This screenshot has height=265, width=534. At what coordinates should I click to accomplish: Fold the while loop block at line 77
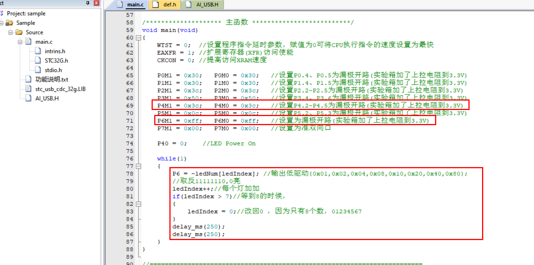(138, 166)
